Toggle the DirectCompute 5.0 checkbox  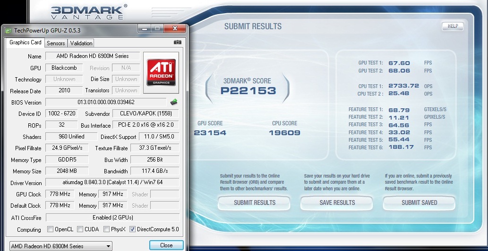coord(132,229)
